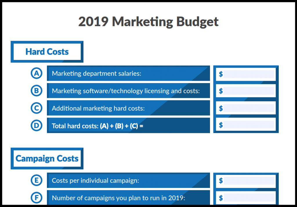
Task: Click the circled letter B icon
Action: coord(37,91)
